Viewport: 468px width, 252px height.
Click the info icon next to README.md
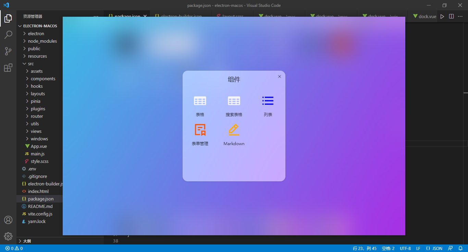point(24,206)
